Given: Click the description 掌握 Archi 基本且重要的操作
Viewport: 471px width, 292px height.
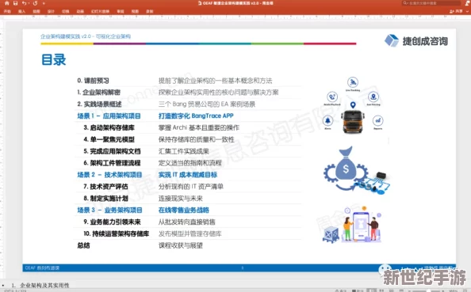Looking at the screenshot, I should 199,127.
